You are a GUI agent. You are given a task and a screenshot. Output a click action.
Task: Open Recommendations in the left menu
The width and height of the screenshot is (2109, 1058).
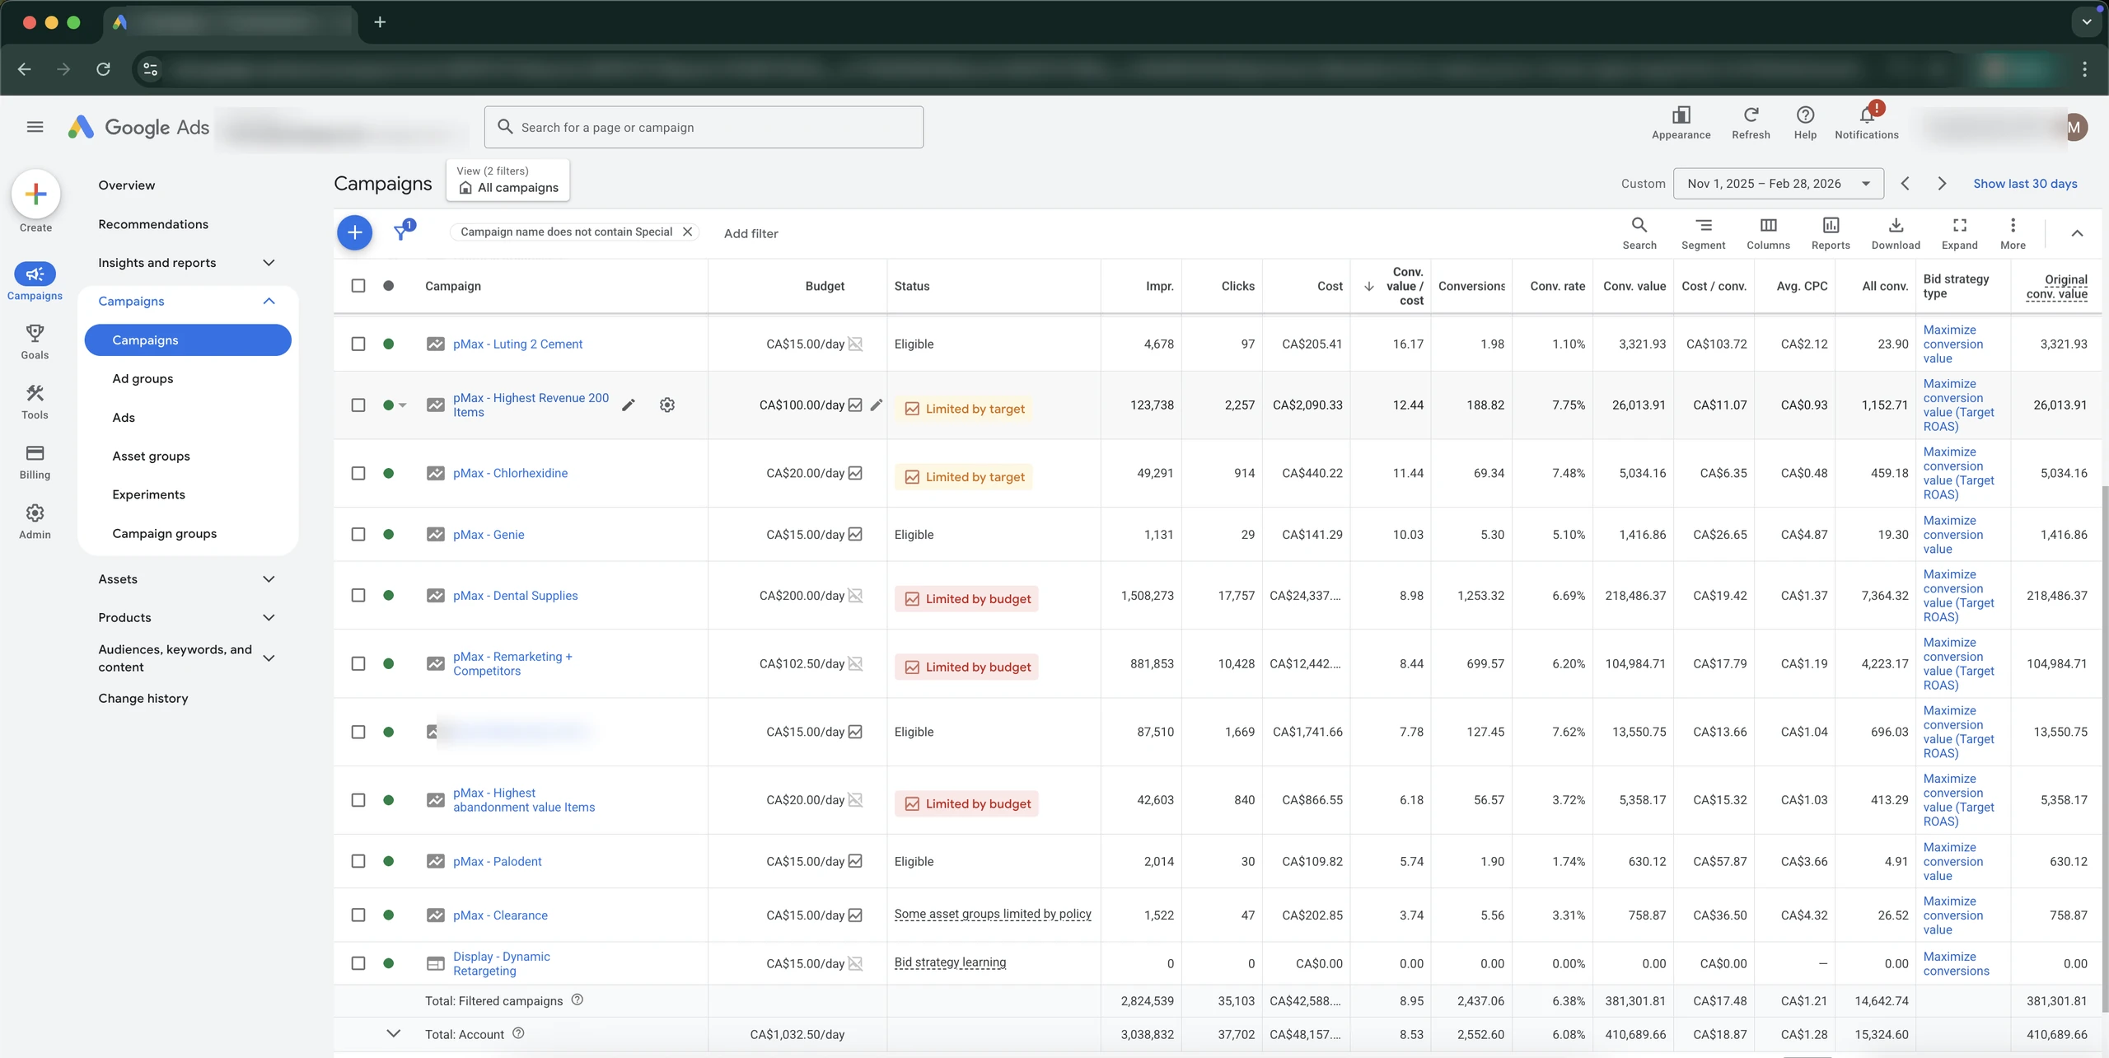[153, 224]
